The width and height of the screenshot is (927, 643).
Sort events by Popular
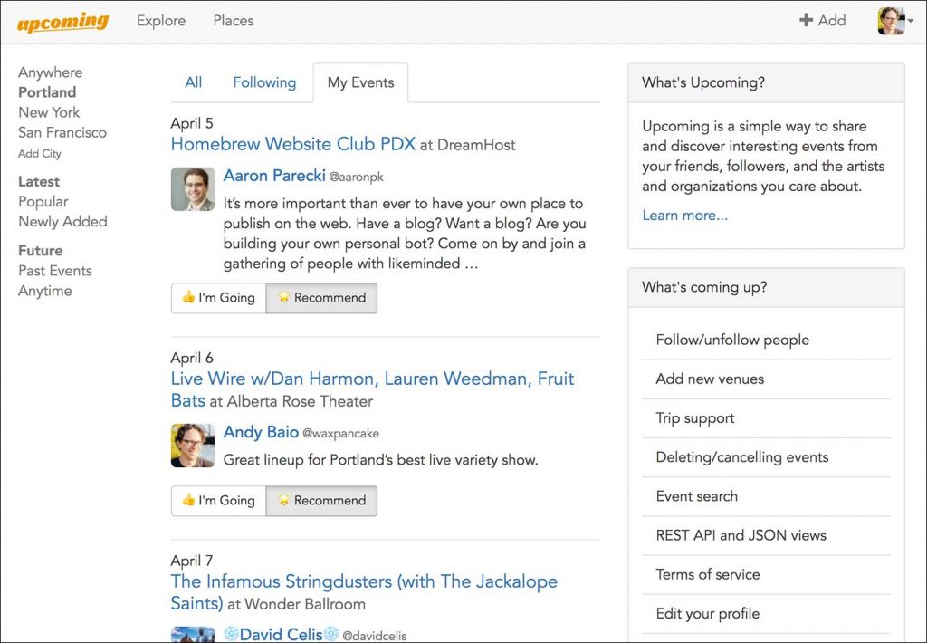43,202
